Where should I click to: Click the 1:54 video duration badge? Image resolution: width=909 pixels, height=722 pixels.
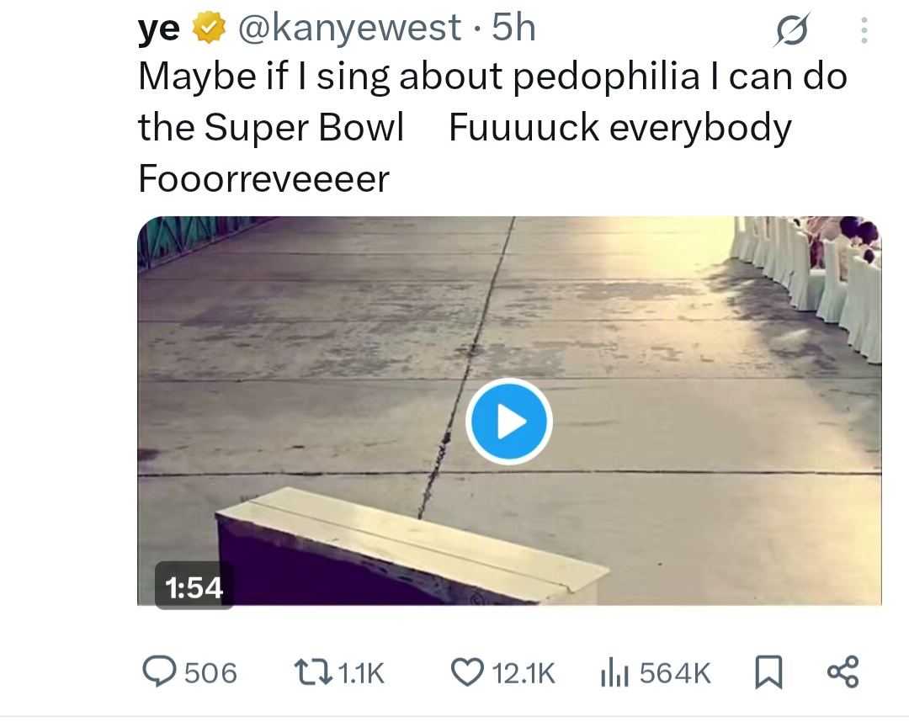coord(194,587)
